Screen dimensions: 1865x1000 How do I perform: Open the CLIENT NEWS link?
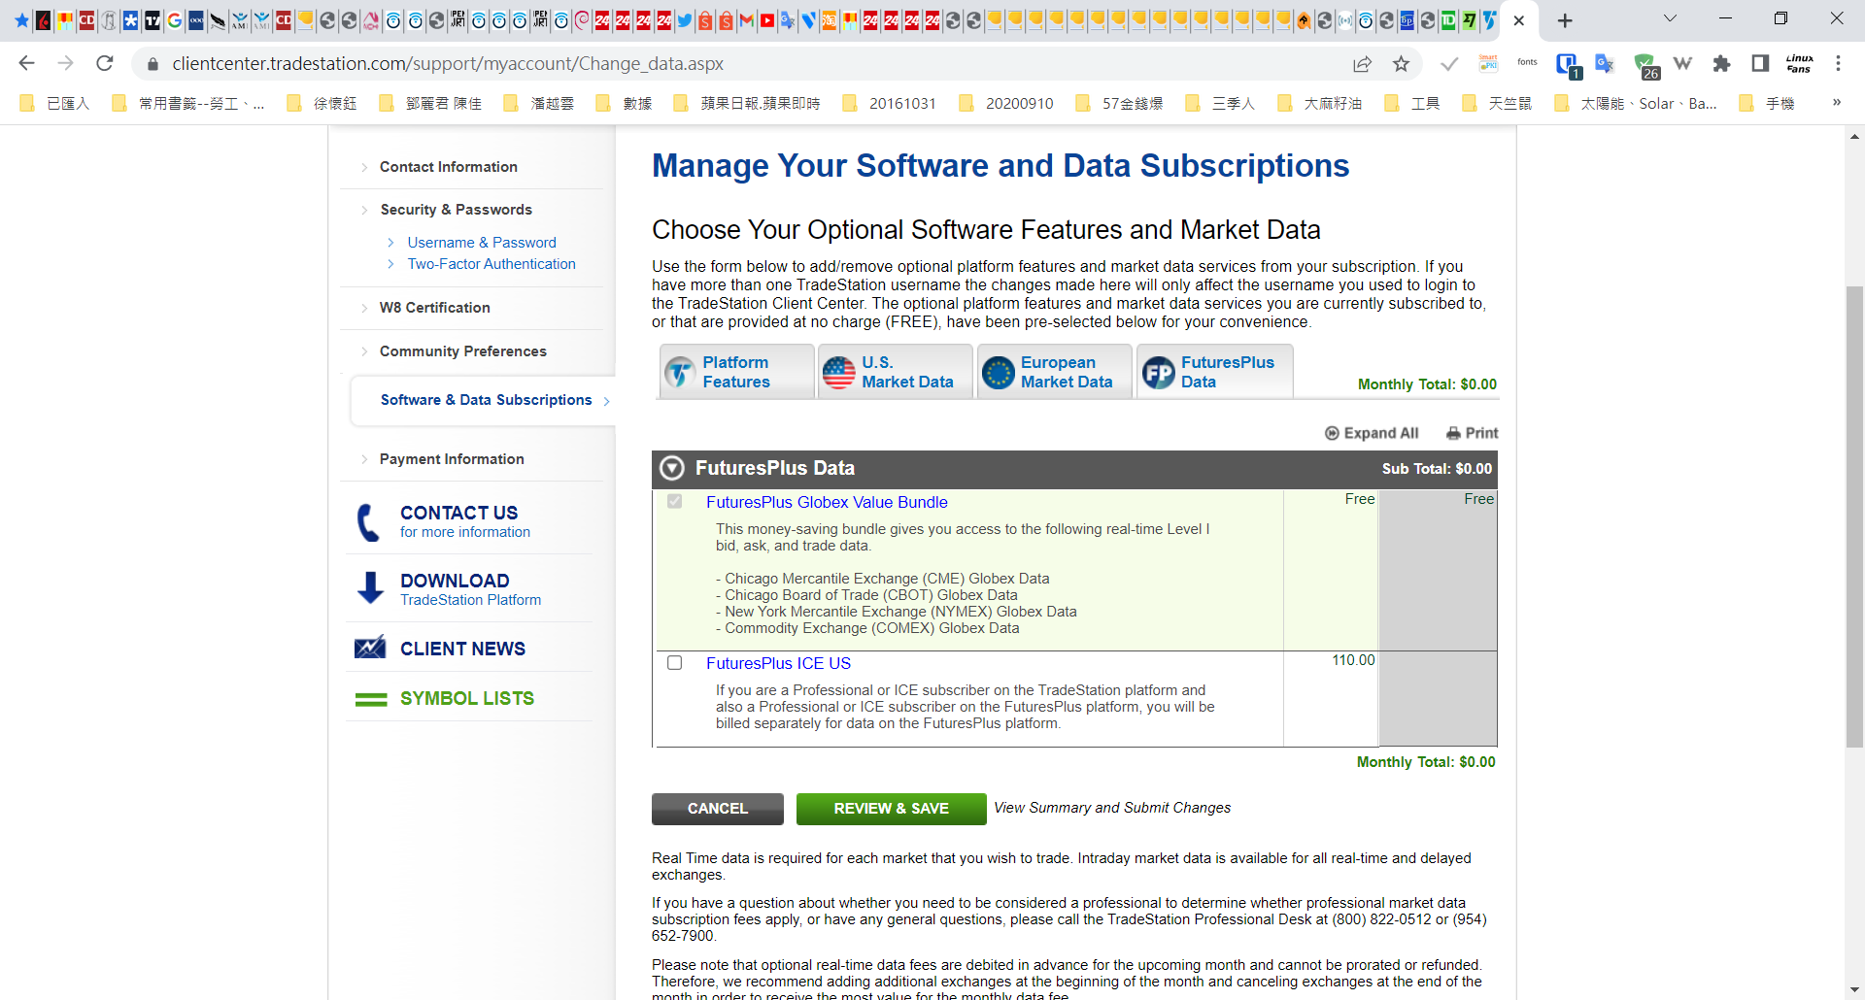point(462,649)
